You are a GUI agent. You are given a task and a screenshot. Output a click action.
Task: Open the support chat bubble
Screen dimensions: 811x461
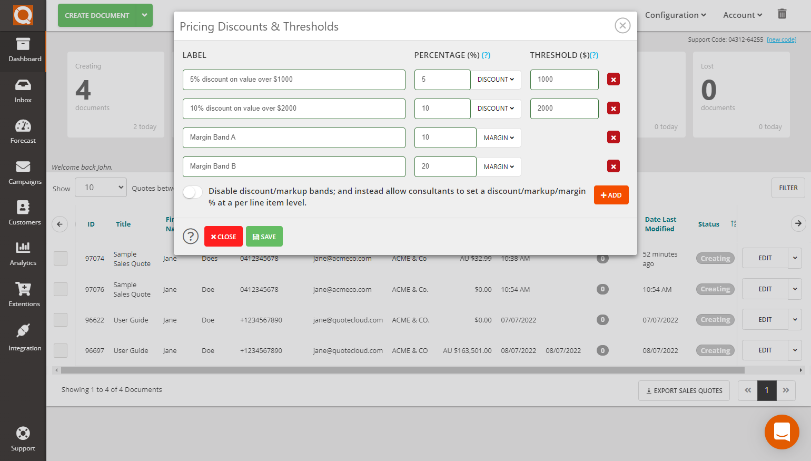tap(782, 432)
